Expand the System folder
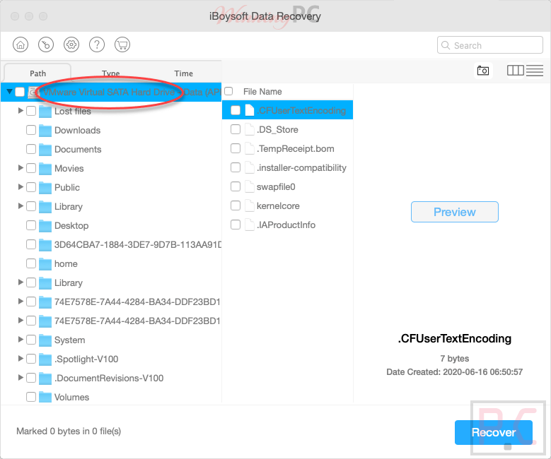This screenshot has width=551, height=459. tap(21, 340)
